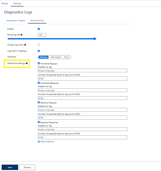Click the Additional settings info icon
The height and width of the screenshot is (171, 161).
point(27,63)
